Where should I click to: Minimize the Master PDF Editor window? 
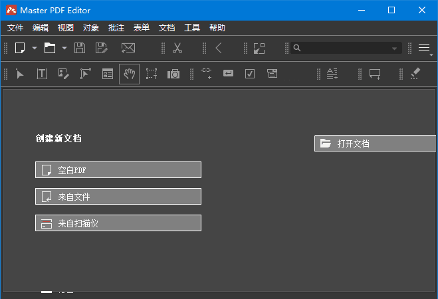[362, 11]
